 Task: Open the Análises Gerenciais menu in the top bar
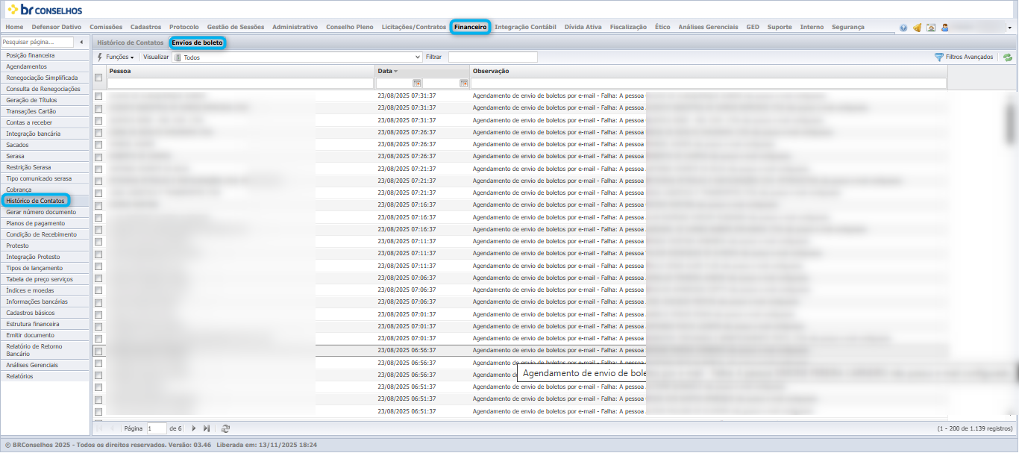(708, 27)
